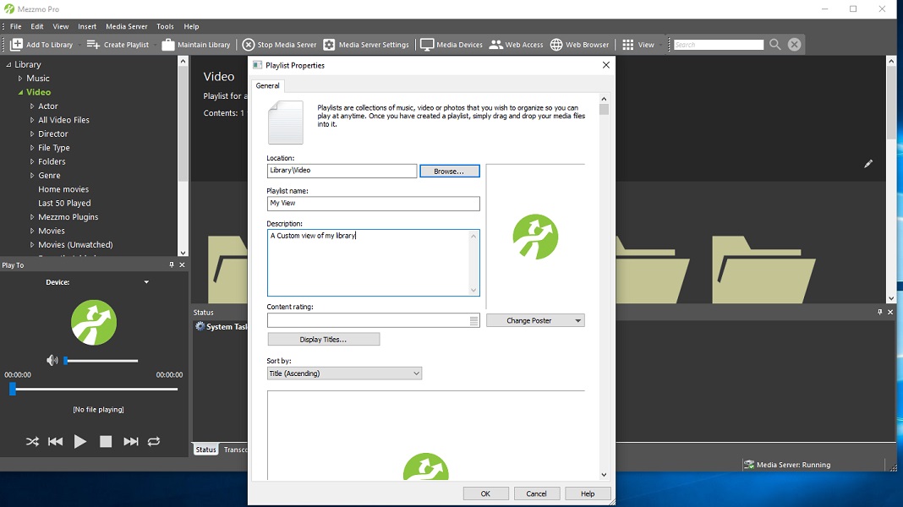Screen dimensions: 903x507
Task: Click the search magnifier icon
Action: click(774, 44)
